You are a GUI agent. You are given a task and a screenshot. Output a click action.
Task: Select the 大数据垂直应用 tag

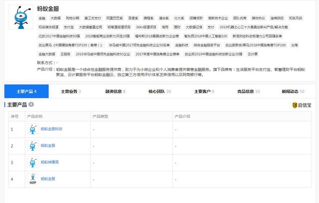91,27
